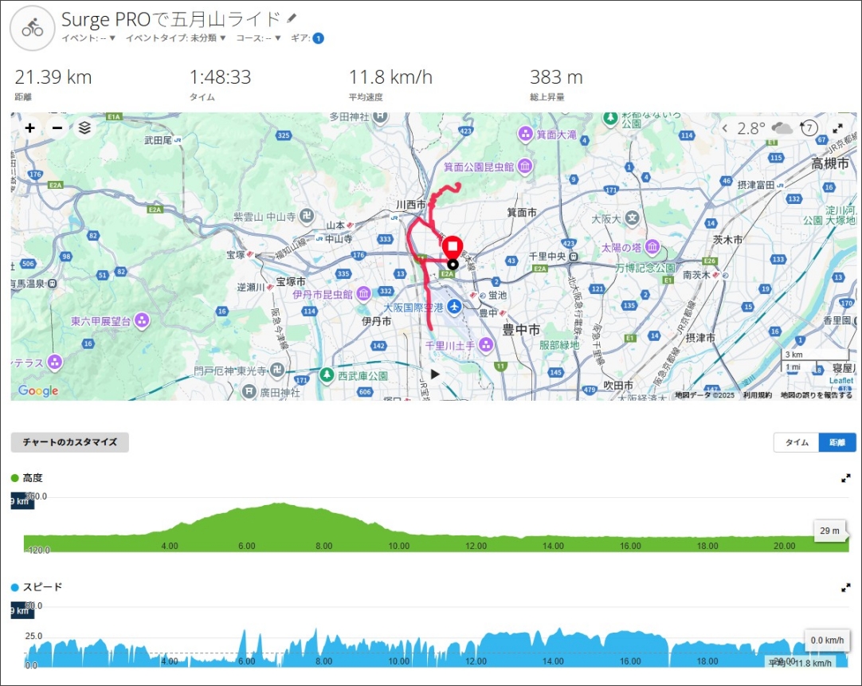Screen dimensions: 862x686
Task: Click the 千里川土手 map pin
Action: click(486, 345)
